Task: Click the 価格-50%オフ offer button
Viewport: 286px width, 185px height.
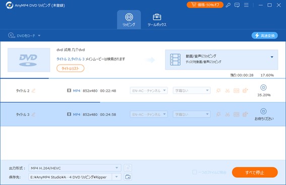Action: click(x=205, y=5)
